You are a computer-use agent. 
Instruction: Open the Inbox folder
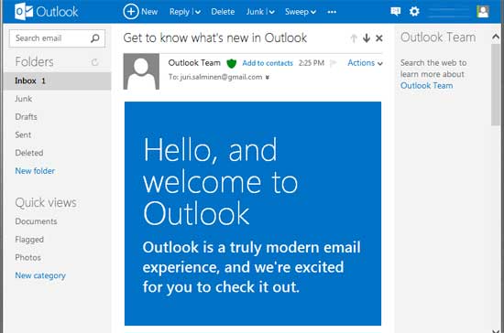57,81
